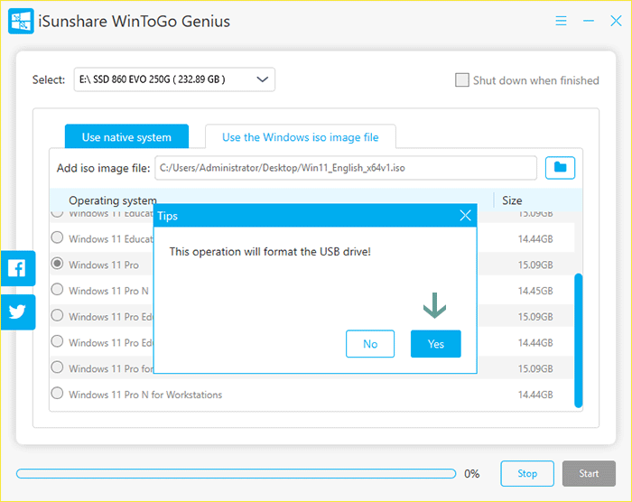
Task: Click the Tips dialog title
Action: pyautogui.click(x=168, y=216)
